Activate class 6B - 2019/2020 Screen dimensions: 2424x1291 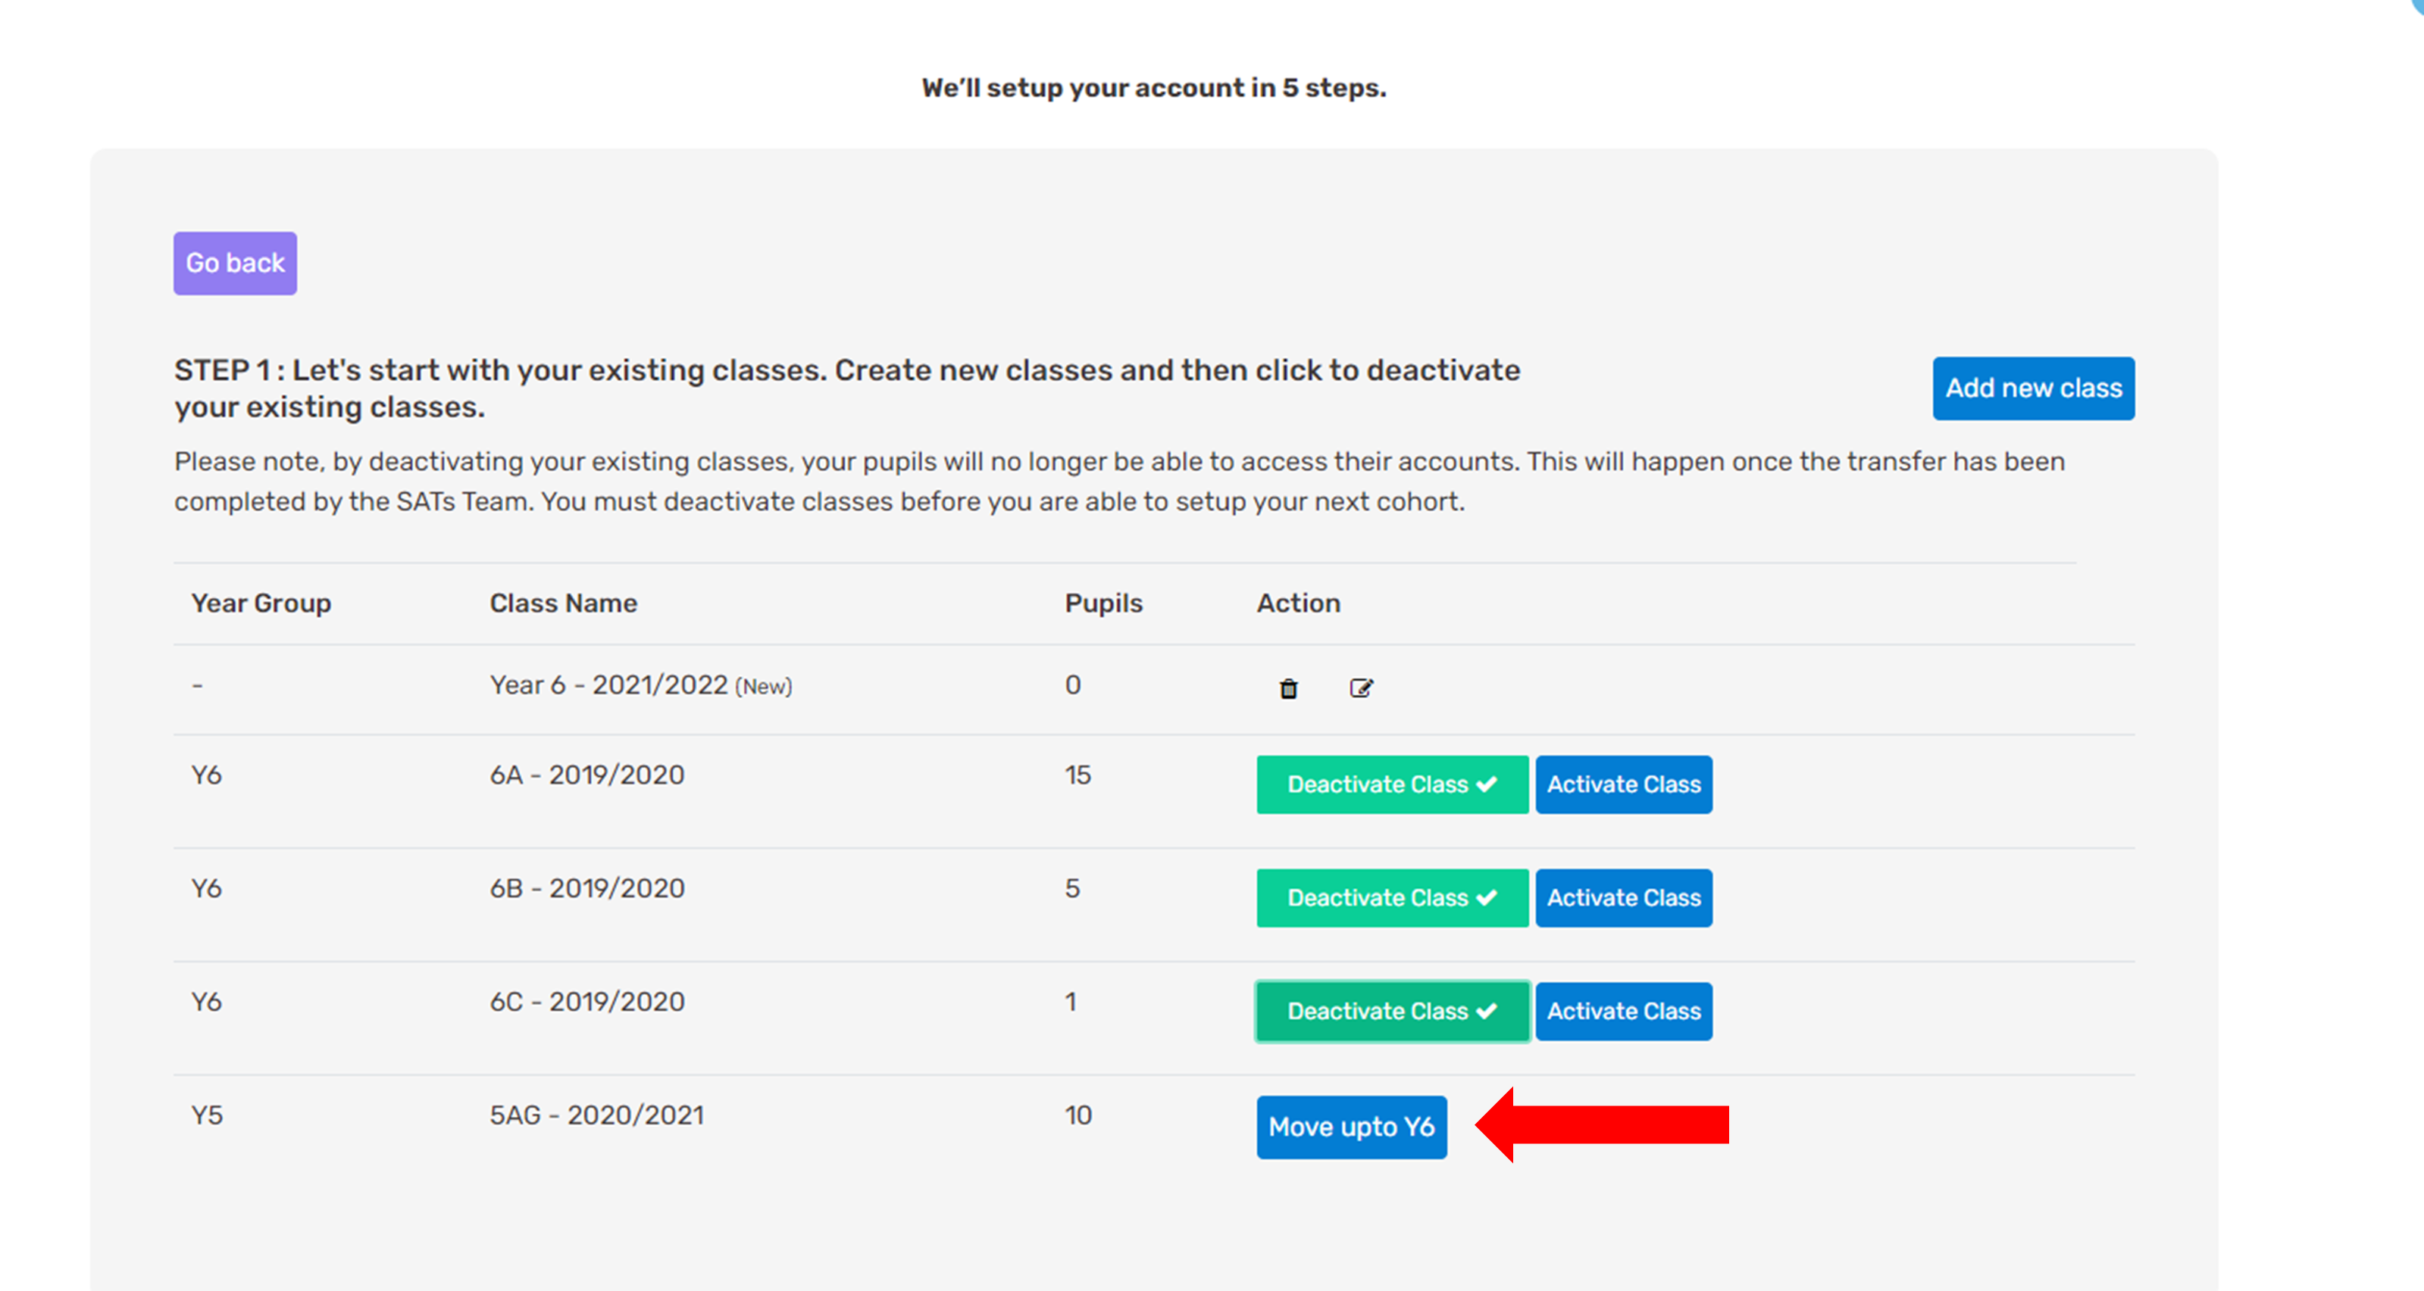coord(1624,898)
